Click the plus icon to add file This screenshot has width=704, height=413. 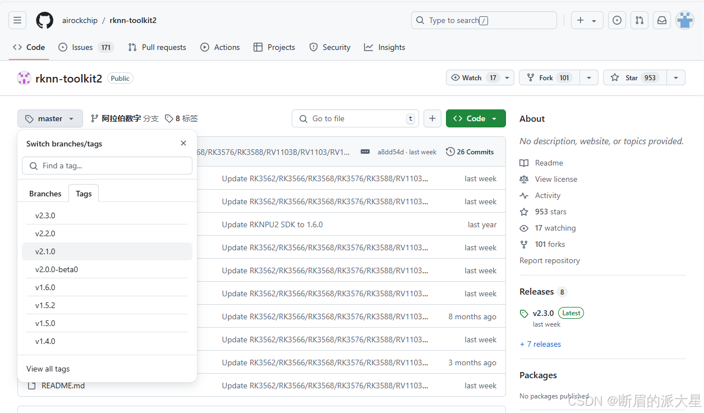pos(432,118)
